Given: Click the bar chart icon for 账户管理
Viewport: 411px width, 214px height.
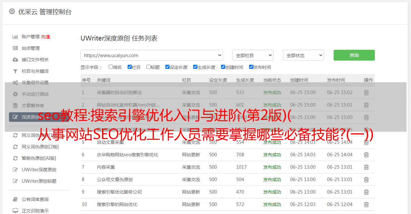Looking at the screenshot, I should (15, 37).
